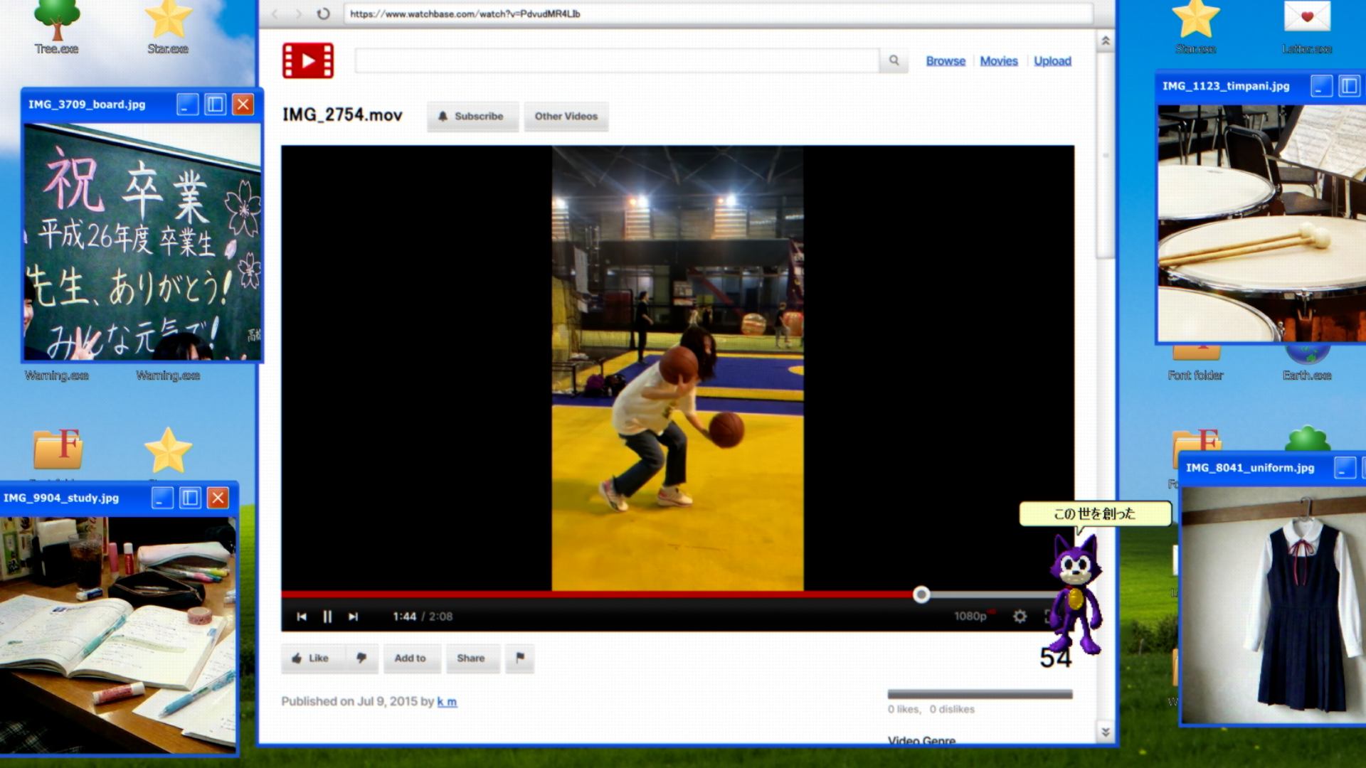Open the uploader k m link

[447, 701]
